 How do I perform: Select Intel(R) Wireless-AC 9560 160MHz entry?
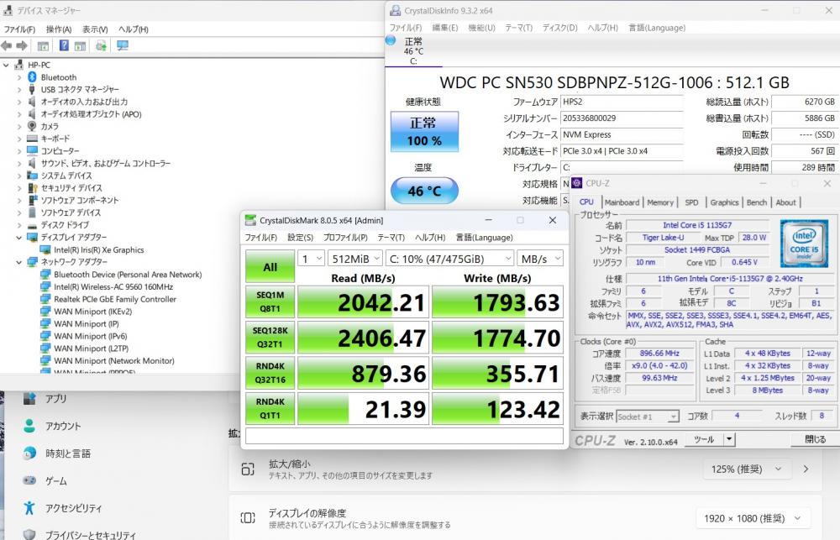point(113,286)
